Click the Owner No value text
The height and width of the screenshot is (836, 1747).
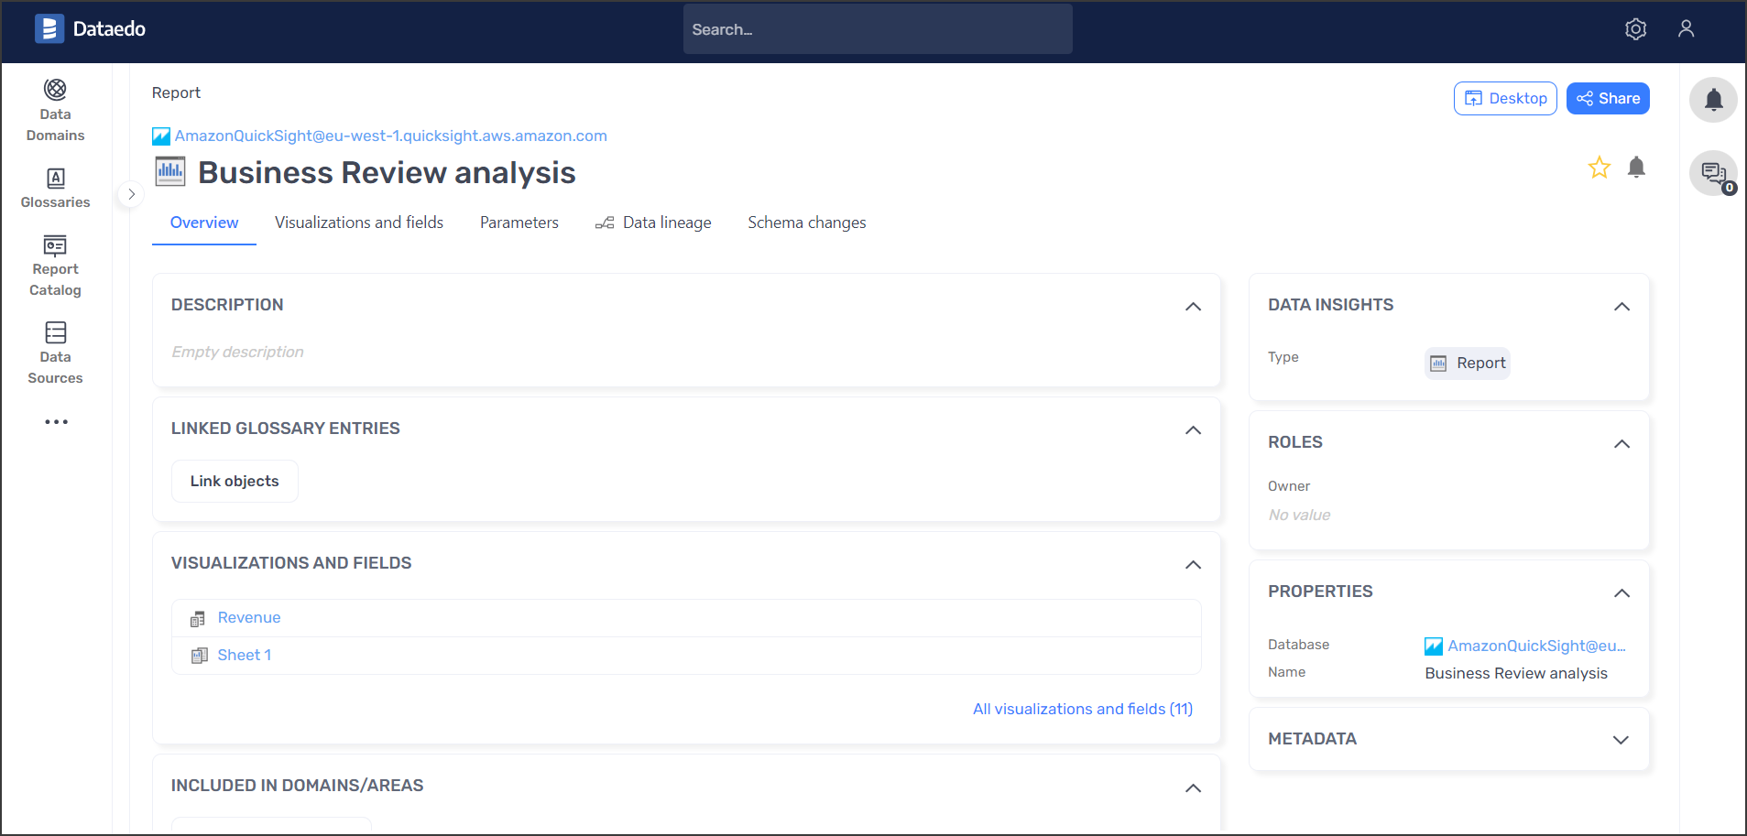point(1299,516)
